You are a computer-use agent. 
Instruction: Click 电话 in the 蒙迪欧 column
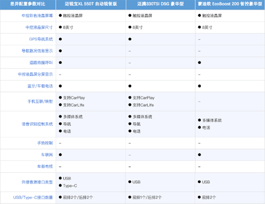tap(206, 127)
